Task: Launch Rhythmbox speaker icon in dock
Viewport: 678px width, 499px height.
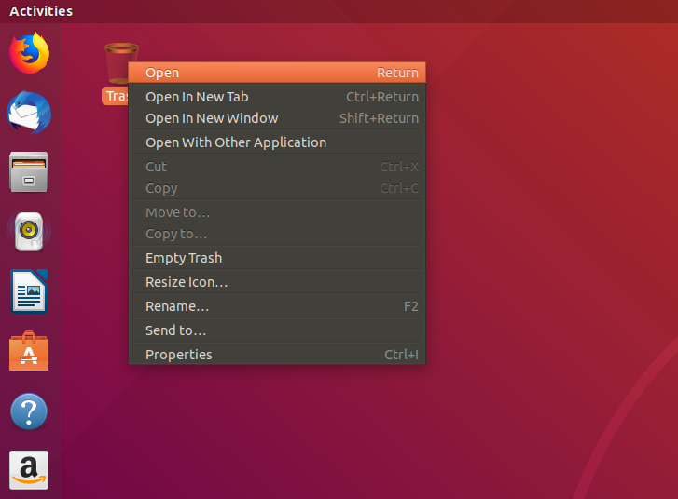Action: click(29, 232)
